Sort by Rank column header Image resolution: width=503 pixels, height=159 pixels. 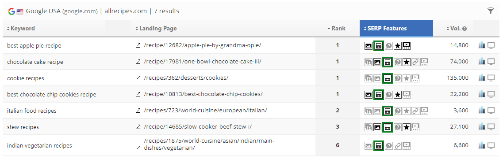(337, 29)
